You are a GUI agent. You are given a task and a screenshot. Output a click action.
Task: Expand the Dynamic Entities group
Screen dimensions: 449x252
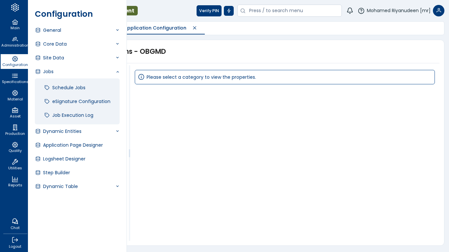pyautogui.click(x=77, y=131)
